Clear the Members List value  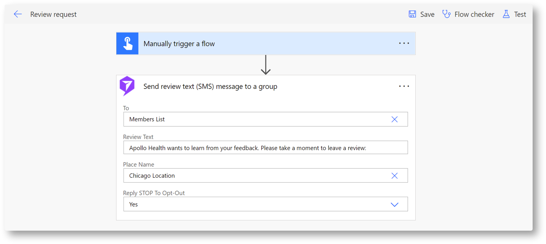point(394,119)
